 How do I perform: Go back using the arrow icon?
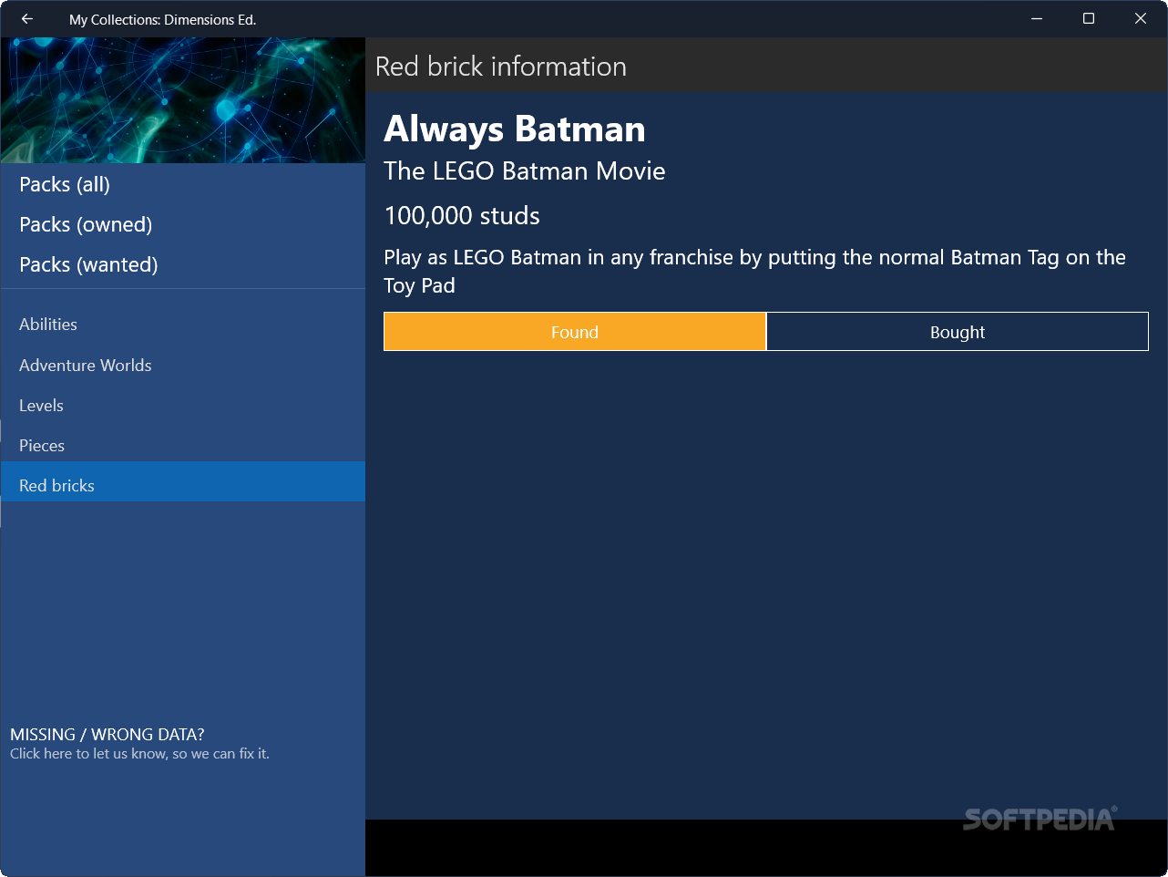click(27, 19)
